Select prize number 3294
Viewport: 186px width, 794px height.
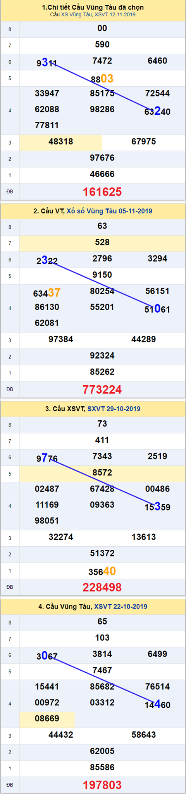coord(157,259)
